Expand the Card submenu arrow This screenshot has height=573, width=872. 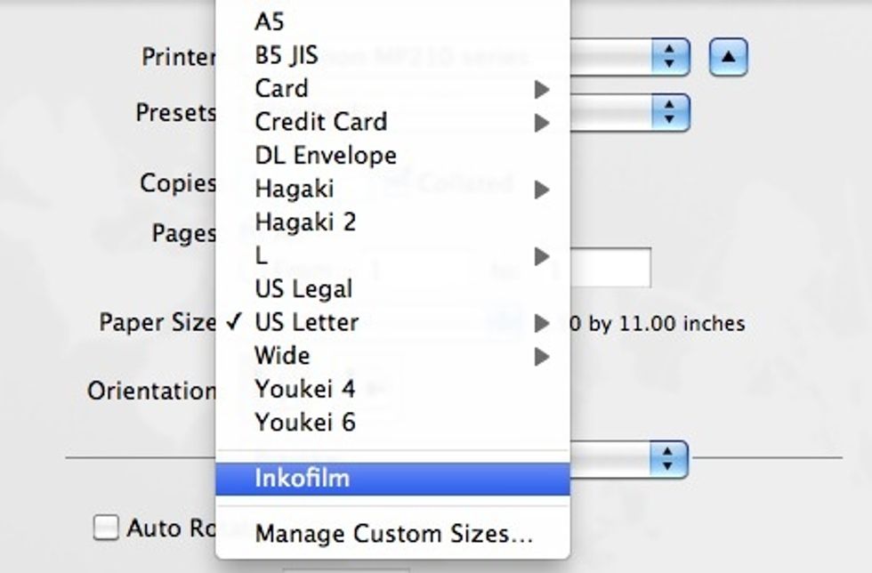click(x=541, y=90)
